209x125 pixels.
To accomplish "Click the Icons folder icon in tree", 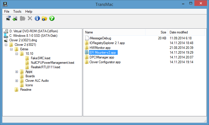I will (22, 85).
